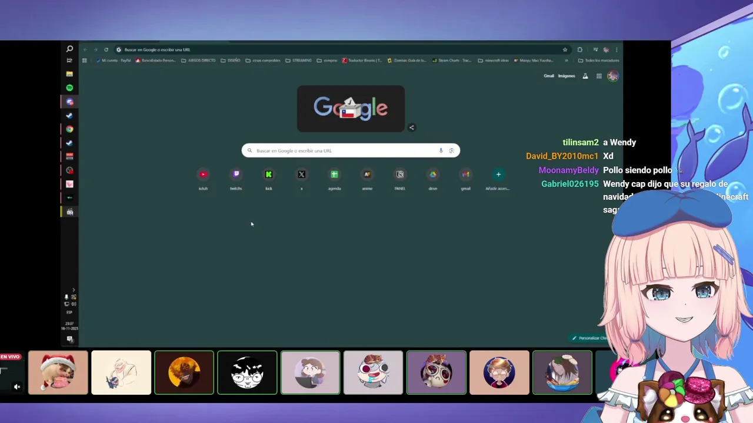Open File Explorer from the taskbar
The height and width of the screenshot is (423, 753).
tap(69, 74)
